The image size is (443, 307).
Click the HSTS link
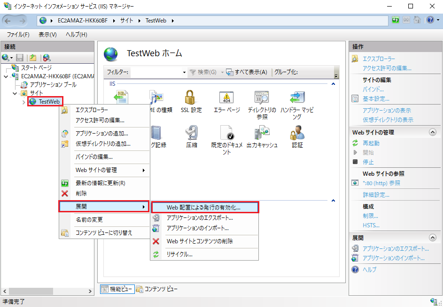371,225
